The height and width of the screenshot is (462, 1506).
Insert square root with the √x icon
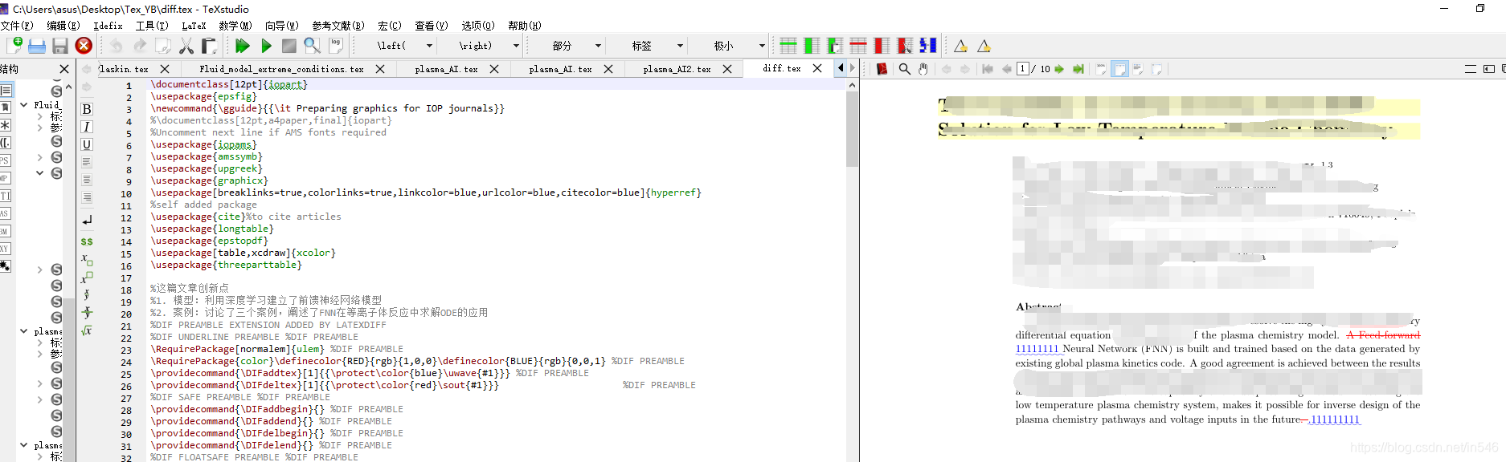[87, 330]
